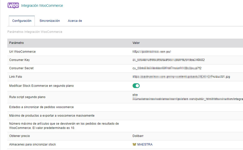This screenshot has width=243, height=150.
Task: Click Almacenes para sincronizar stock label
Action: pos(33,144)
